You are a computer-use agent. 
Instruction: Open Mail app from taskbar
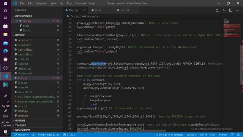pyautogui.click(x=5, y=43)
